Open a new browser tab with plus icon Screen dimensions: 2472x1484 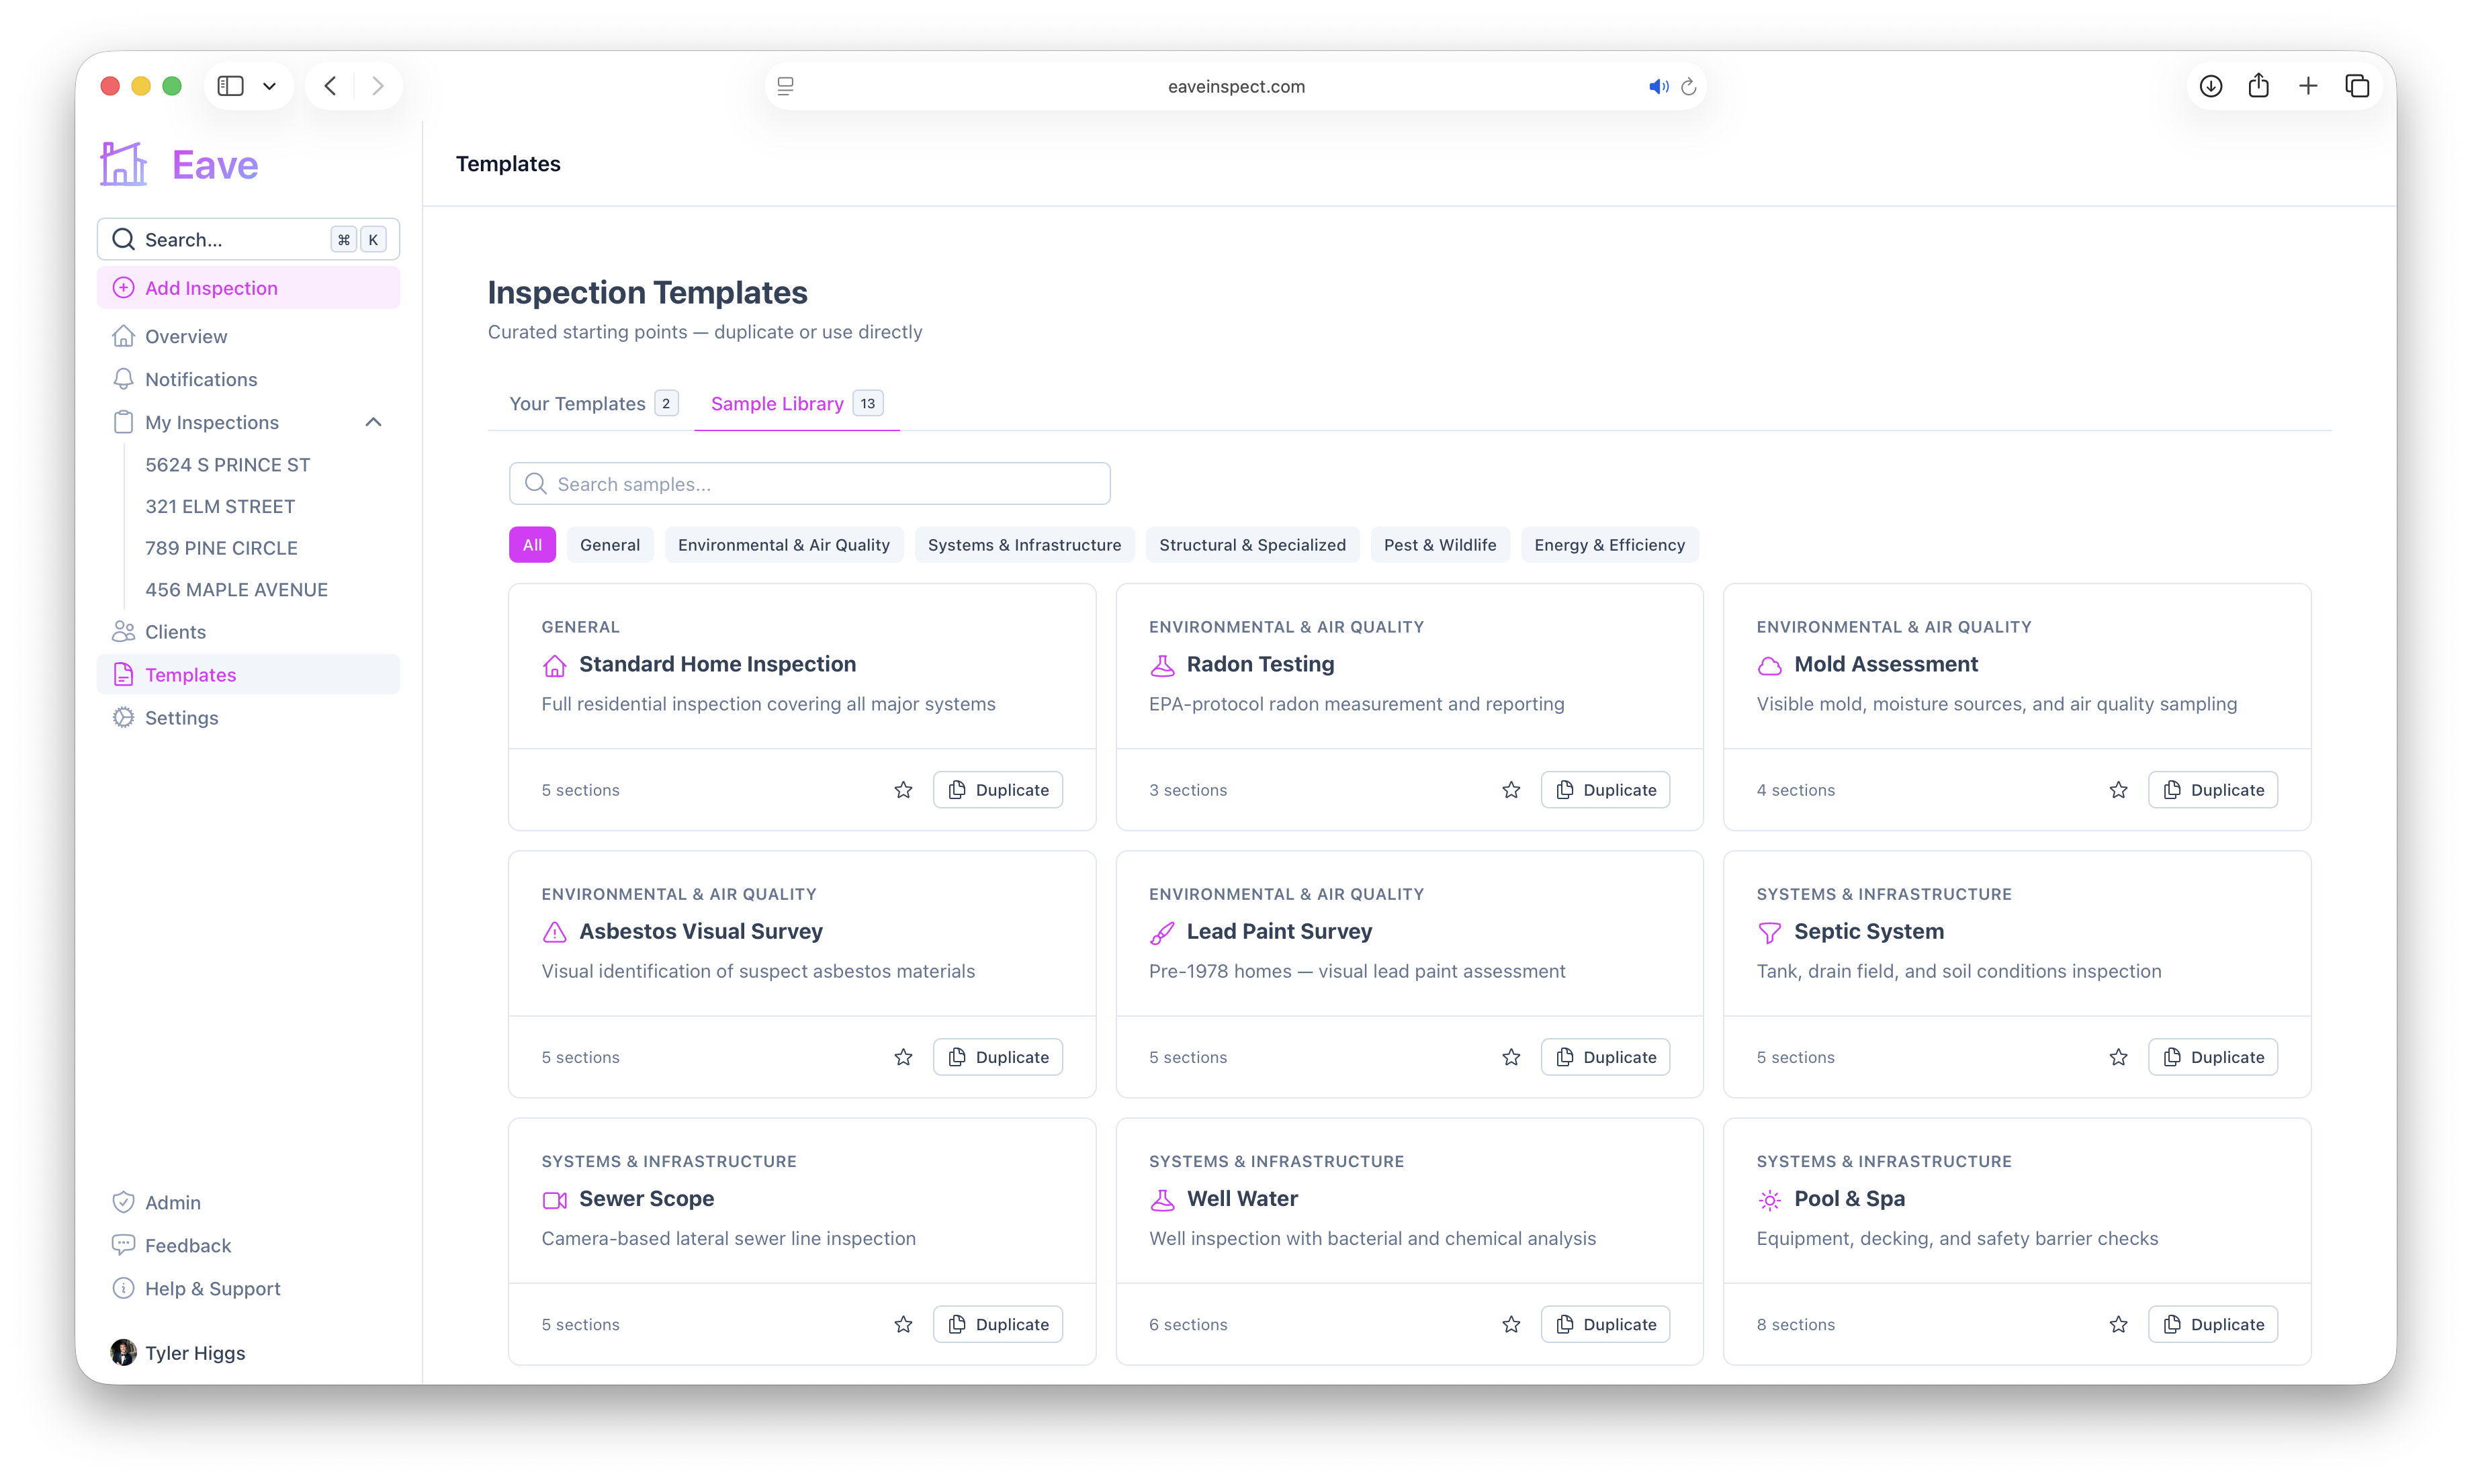[2307, 86]
